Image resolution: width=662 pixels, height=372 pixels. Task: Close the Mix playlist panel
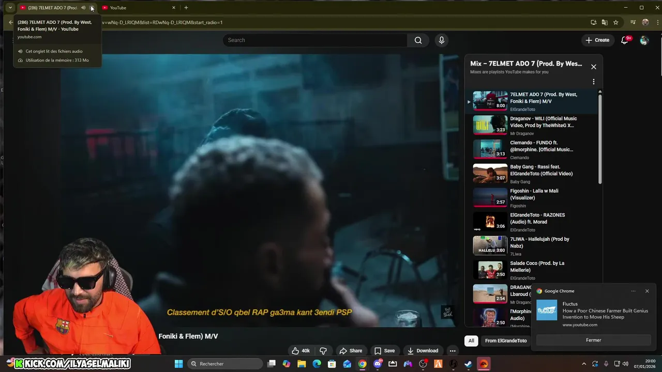tap(594, 67)
